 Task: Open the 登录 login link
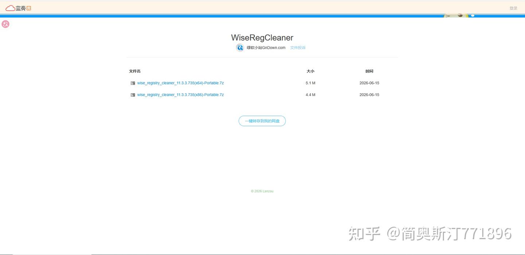coord(513,8)
